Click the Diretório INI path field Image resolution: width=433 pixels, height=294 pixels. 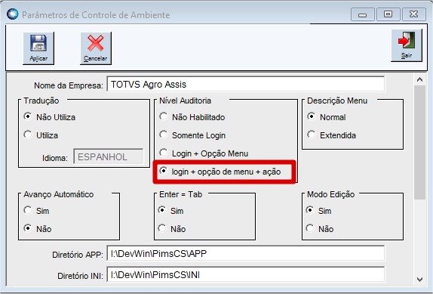click(x=245, y=274)
